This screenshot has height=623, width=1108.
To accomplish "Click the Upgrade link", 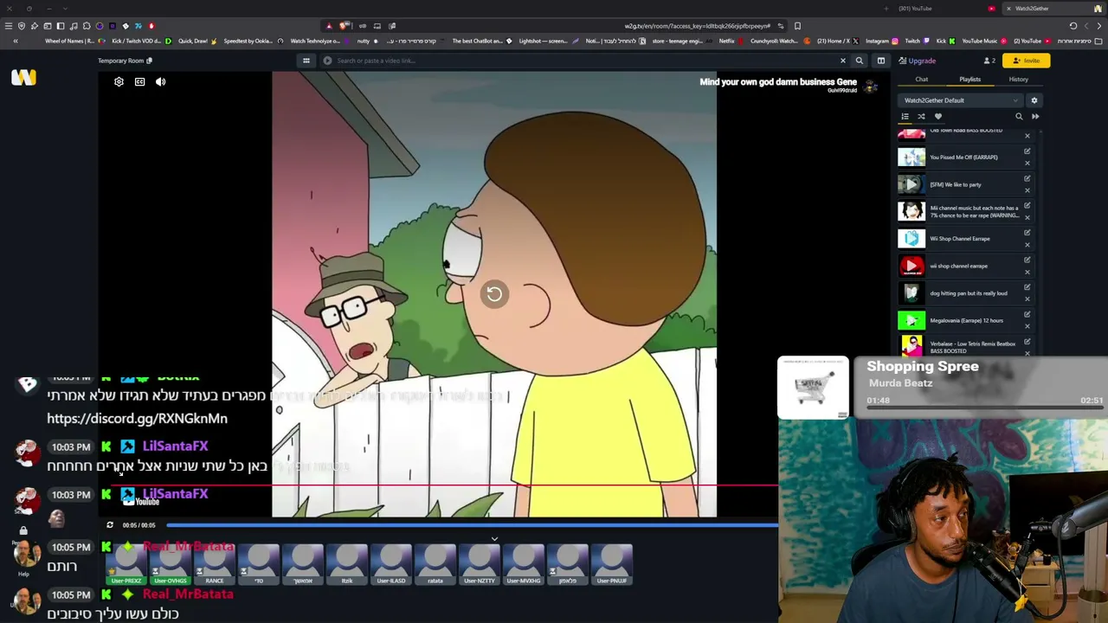I will (x=918, y=61).
